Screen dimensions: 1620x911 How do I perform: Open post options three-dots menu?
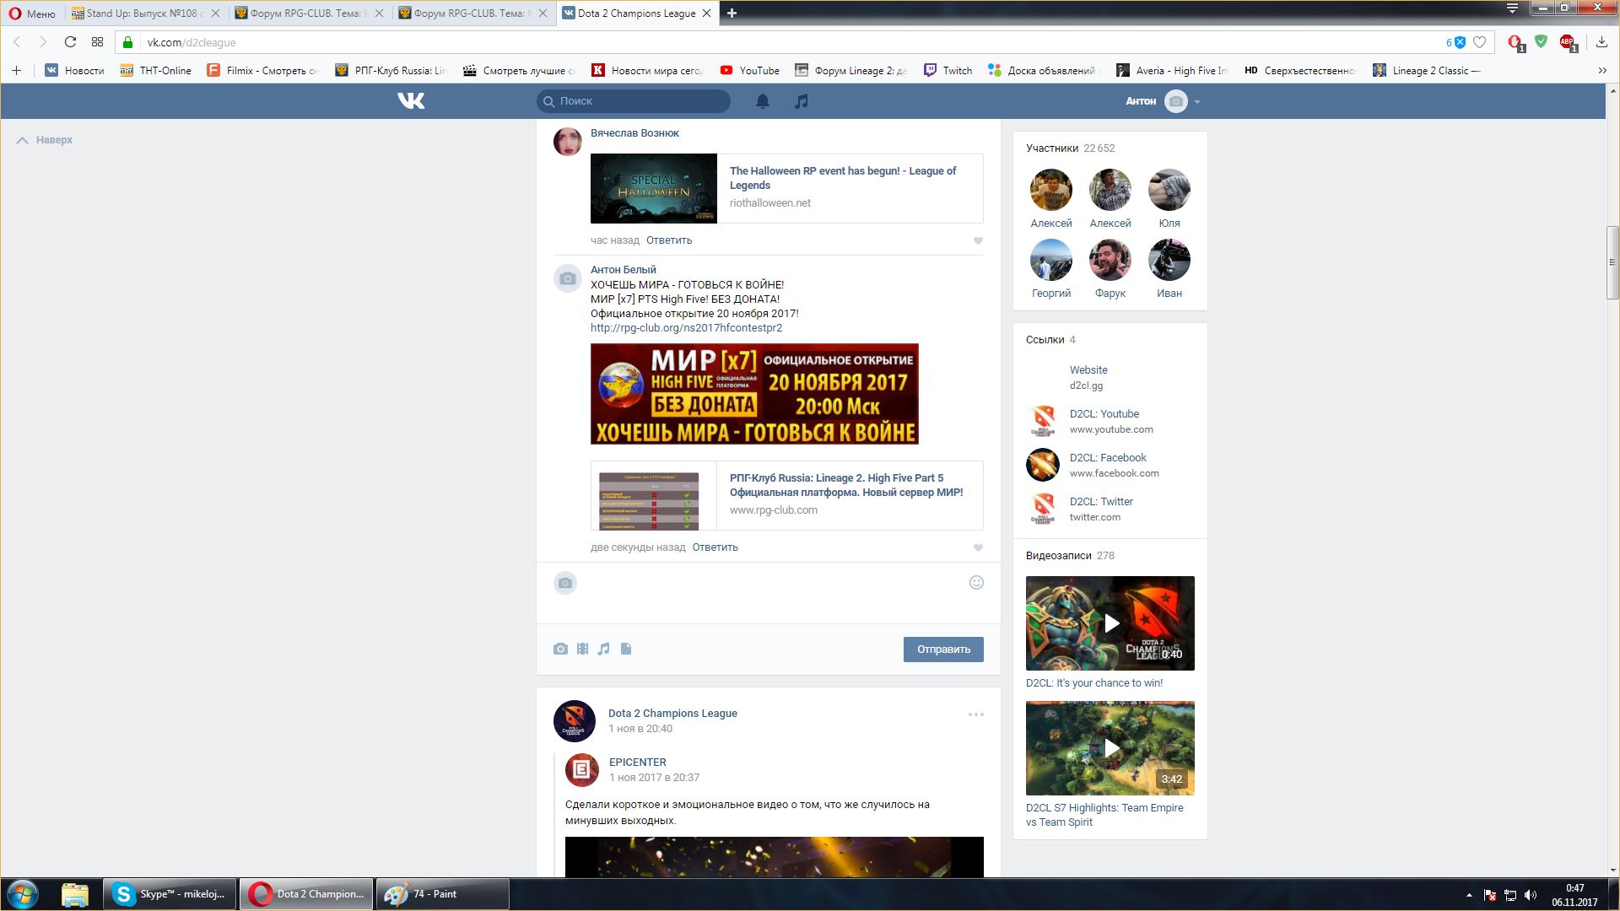(x=976, y=714)
